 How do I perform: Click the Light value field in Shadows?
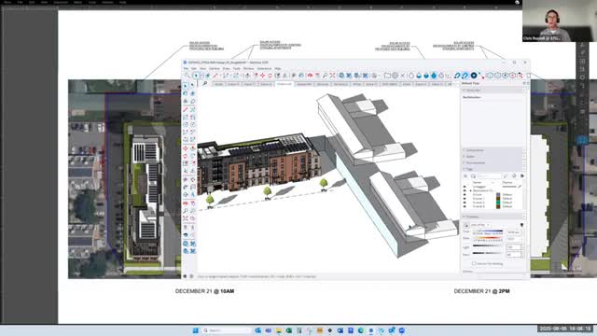pyautogui.click(x=514, y=246)
